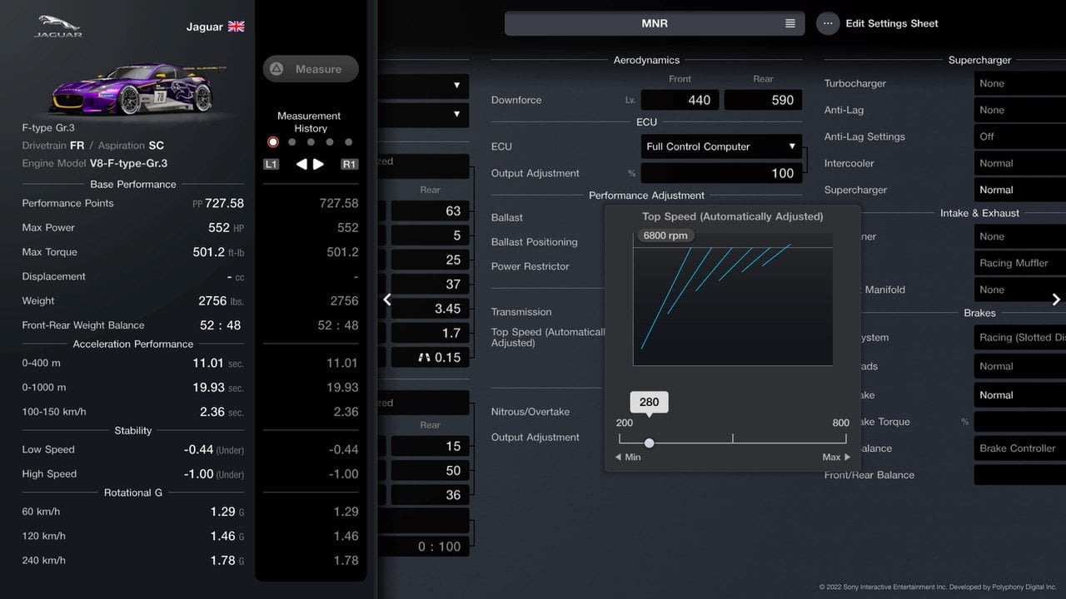Click the top speed slider track middle tick
Viewport: 1066px width, 599px height.
733,438
